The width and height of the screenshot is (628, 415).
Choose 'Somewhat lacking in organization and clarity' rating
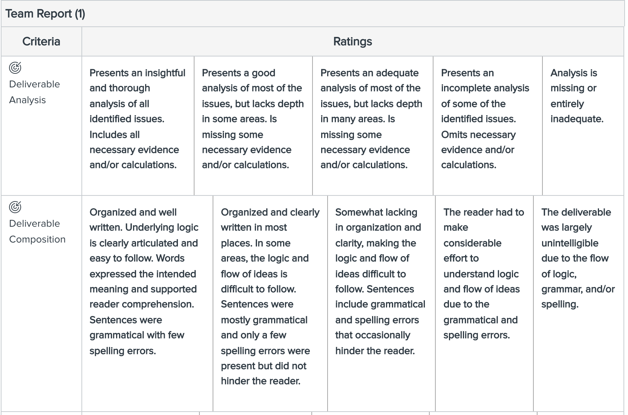point(381,304)
